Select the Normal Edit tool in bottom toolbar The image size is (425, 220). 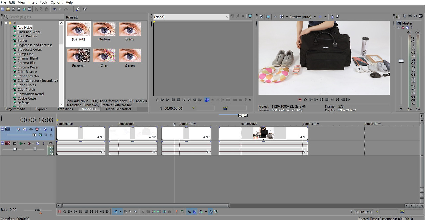click(116, 212)
